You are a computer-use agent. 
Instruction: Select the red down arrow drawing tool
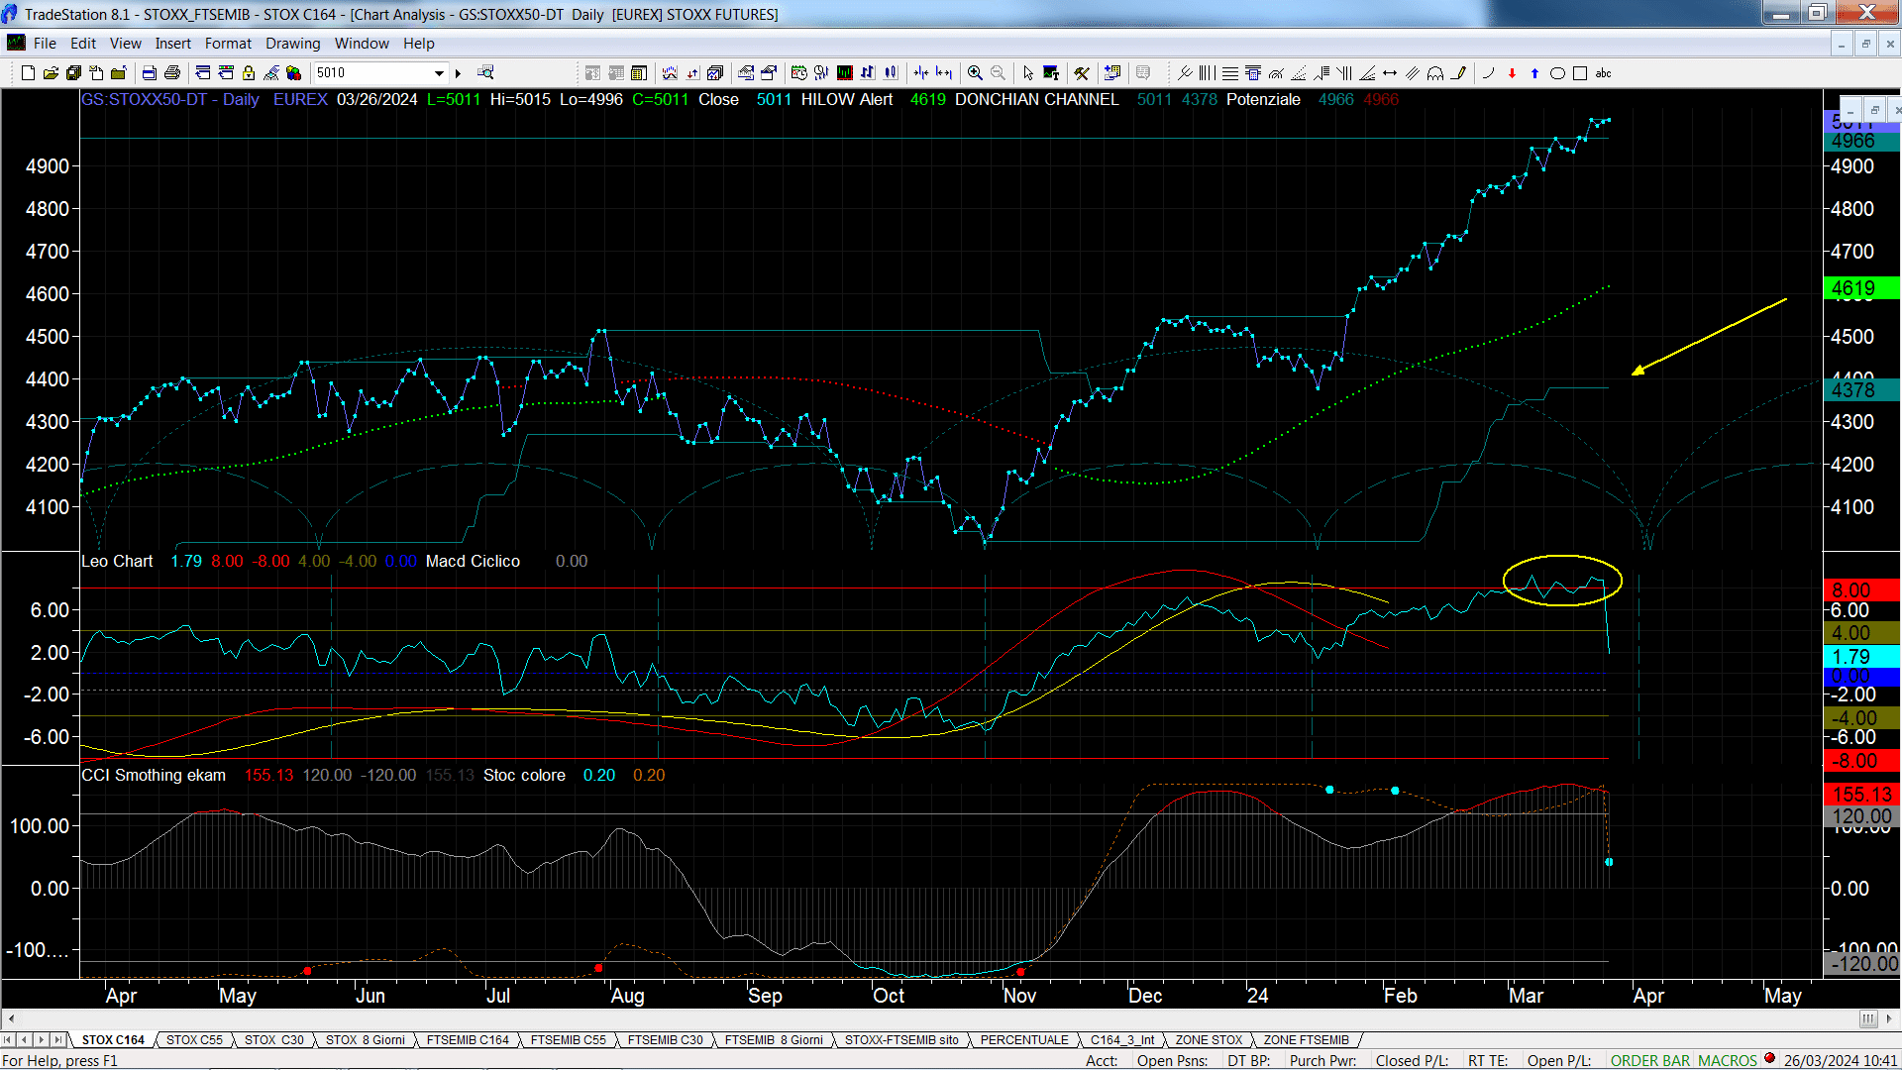(1512, 73)
